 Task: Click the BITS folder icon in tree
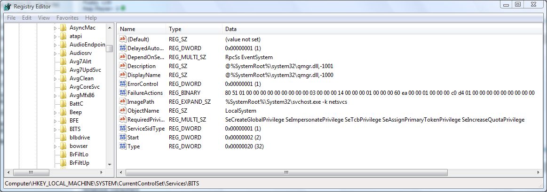pyautogui.click(x=63, y=129)
